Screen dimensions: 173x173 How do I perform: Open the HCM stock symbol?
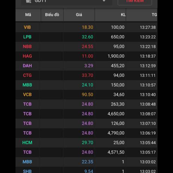pyautogui.click(x=27, y=142)
